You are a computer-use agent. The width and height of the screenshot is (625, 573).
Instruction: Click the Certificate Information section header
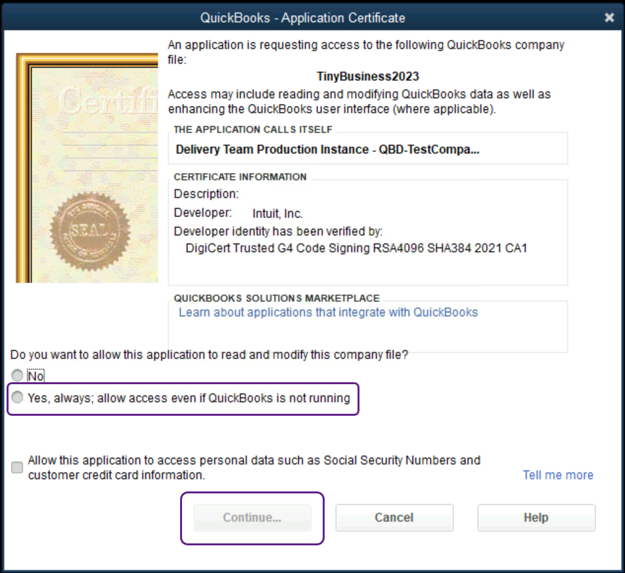click(x=240, y=177)
